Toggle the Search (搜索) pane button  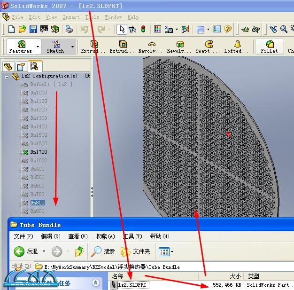click(103, 251)
